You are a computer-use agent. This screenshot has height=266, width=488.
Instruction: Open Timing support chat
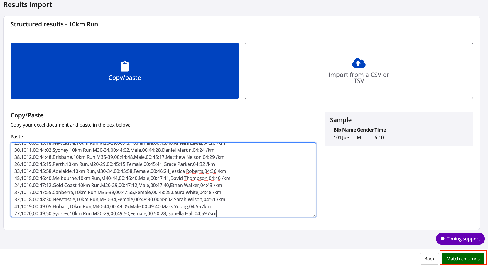pyautogui.click(x=460, y=239)
